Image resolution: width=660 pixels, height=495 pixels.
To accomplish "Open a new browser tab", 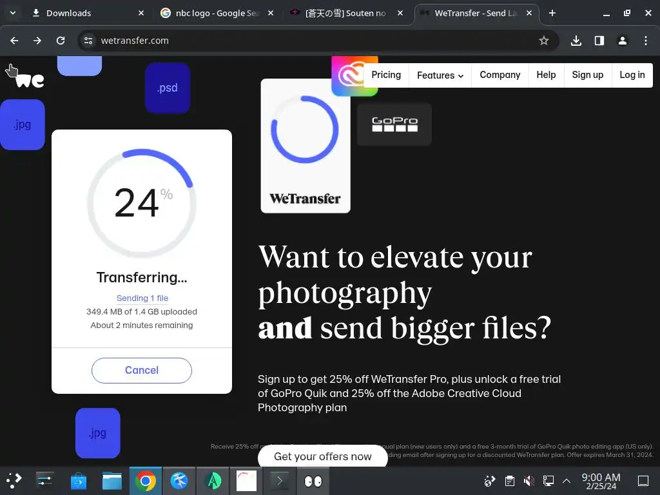I will (552, 13).
